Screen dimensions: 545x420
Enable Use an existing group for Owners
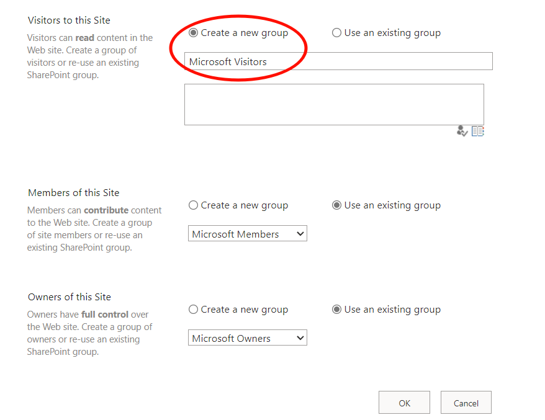coord(336,309)
